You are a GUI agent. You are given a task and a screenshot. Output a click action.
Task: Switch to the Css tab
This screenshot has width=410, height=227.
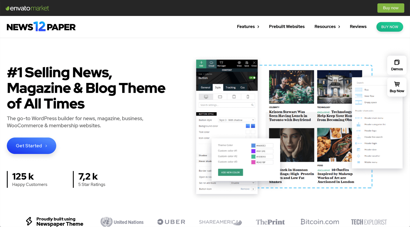point(242,87)
